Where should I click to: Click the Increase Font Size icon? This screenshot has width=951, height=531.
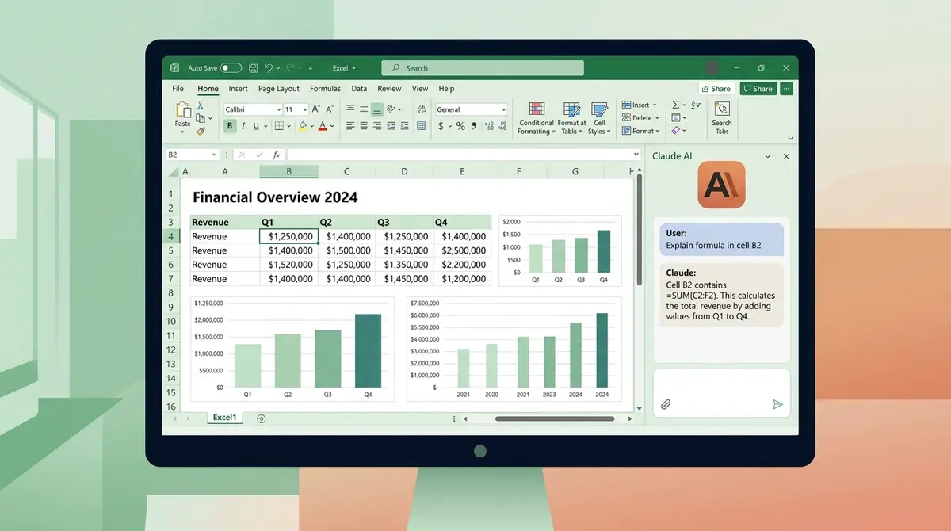click(x=315, y=109)
